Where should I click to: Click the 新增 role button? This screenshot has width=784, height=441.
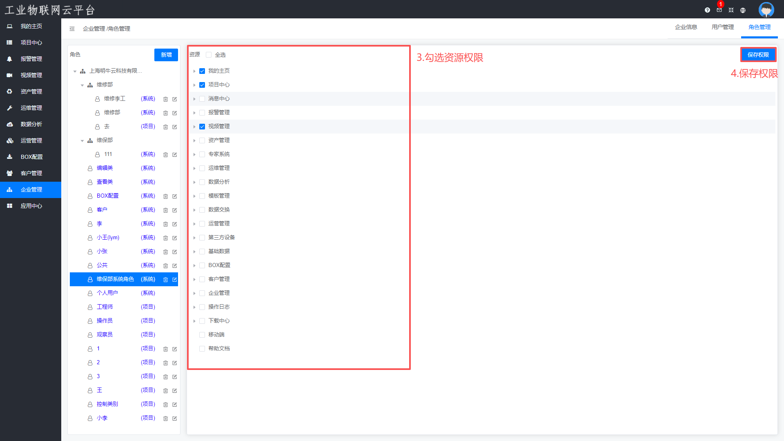click(166, 55)
